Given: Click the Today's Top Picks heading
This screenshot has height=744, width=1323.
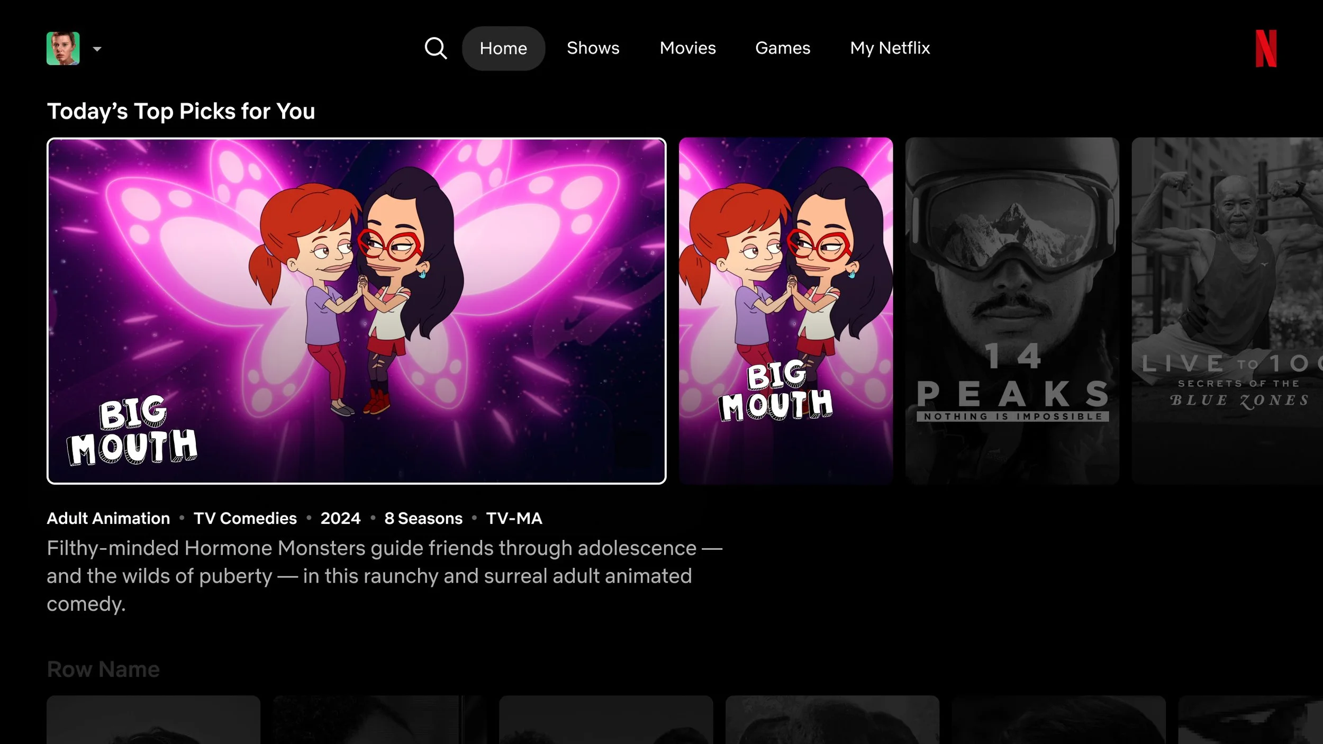Looking at the screenshot, I should coord(181,112).
